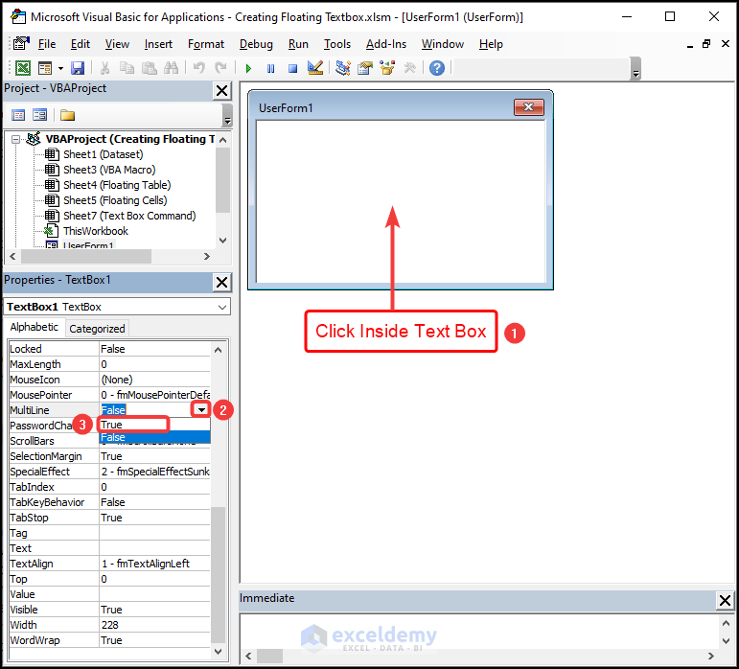Screen dimensions: 739x669
Task: Select Sheet1 (Dataset) in project tree
Action: pyautogui.click(x=103, y=154)
